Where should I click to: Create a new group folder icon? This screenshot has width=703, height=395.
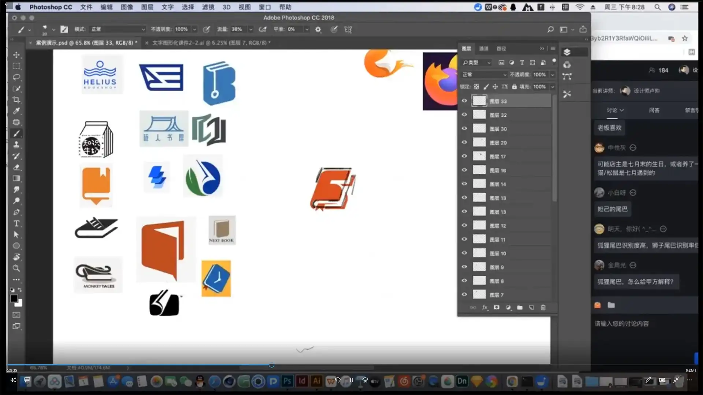(x=520, y=308)
